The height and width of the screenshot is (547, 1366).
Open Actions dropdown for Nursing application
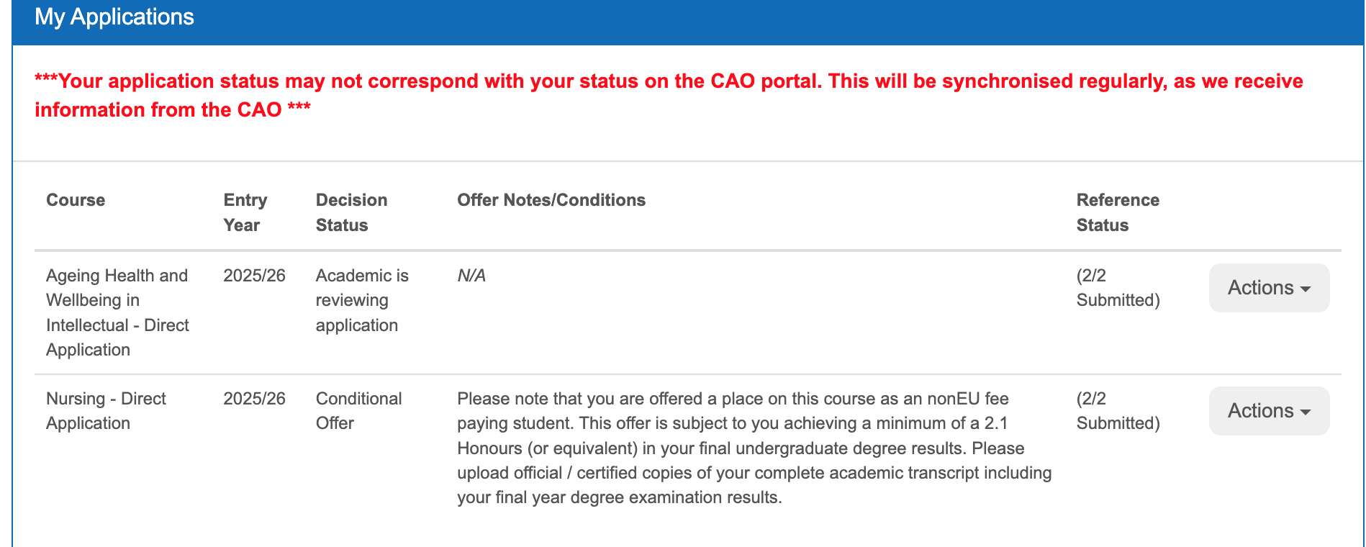(1268, 411)
